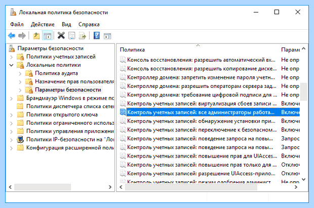Collapse the Локальные политики node
This screenshot has width=314, height=208.
click(12, 65)
